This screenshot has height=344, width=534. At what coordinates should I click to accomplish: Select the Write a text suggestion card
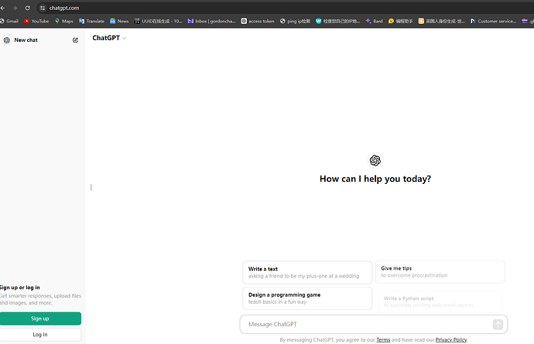307,273
